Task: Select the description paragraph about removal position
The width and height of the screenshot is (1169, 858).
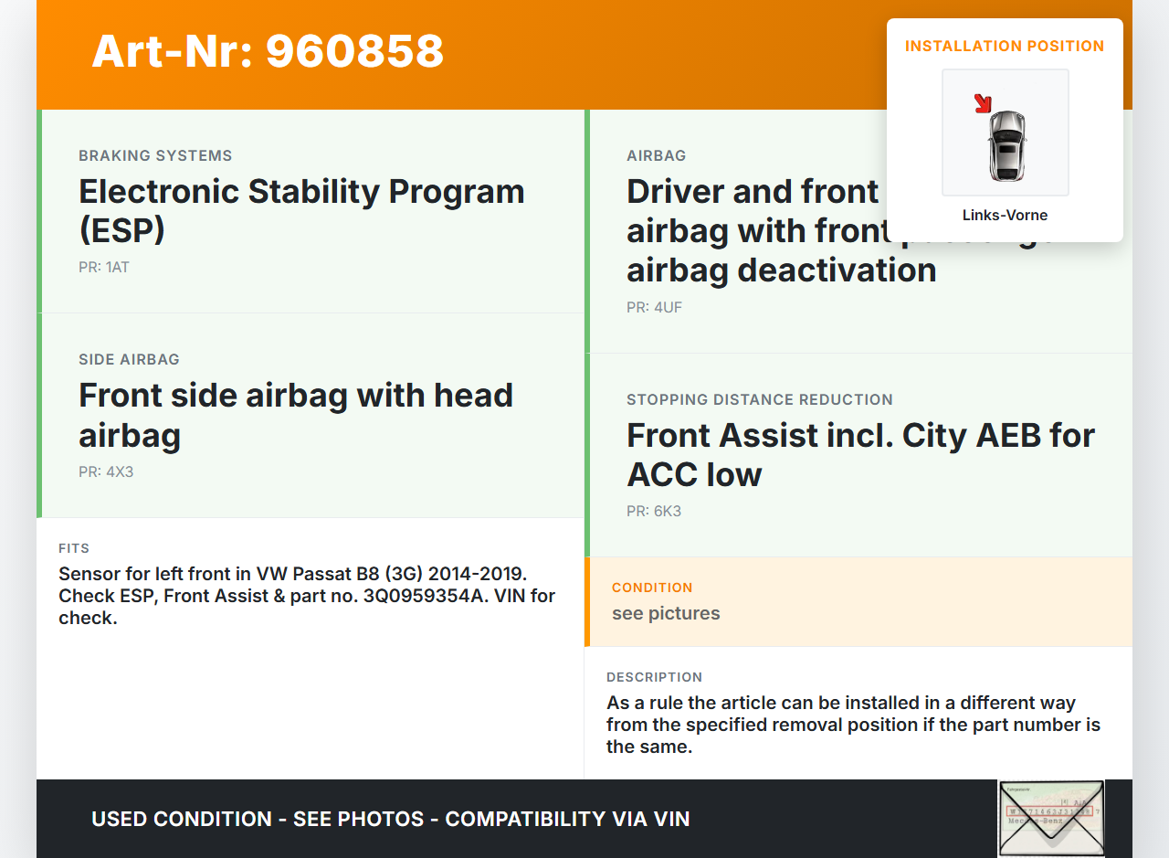Action: (x=854, y=725)
